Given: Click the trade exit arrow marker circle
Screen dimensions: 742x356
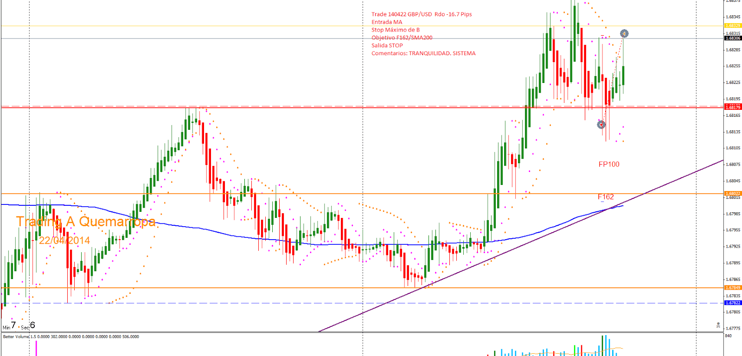Looking at the screenshot, I should point(624,34).
